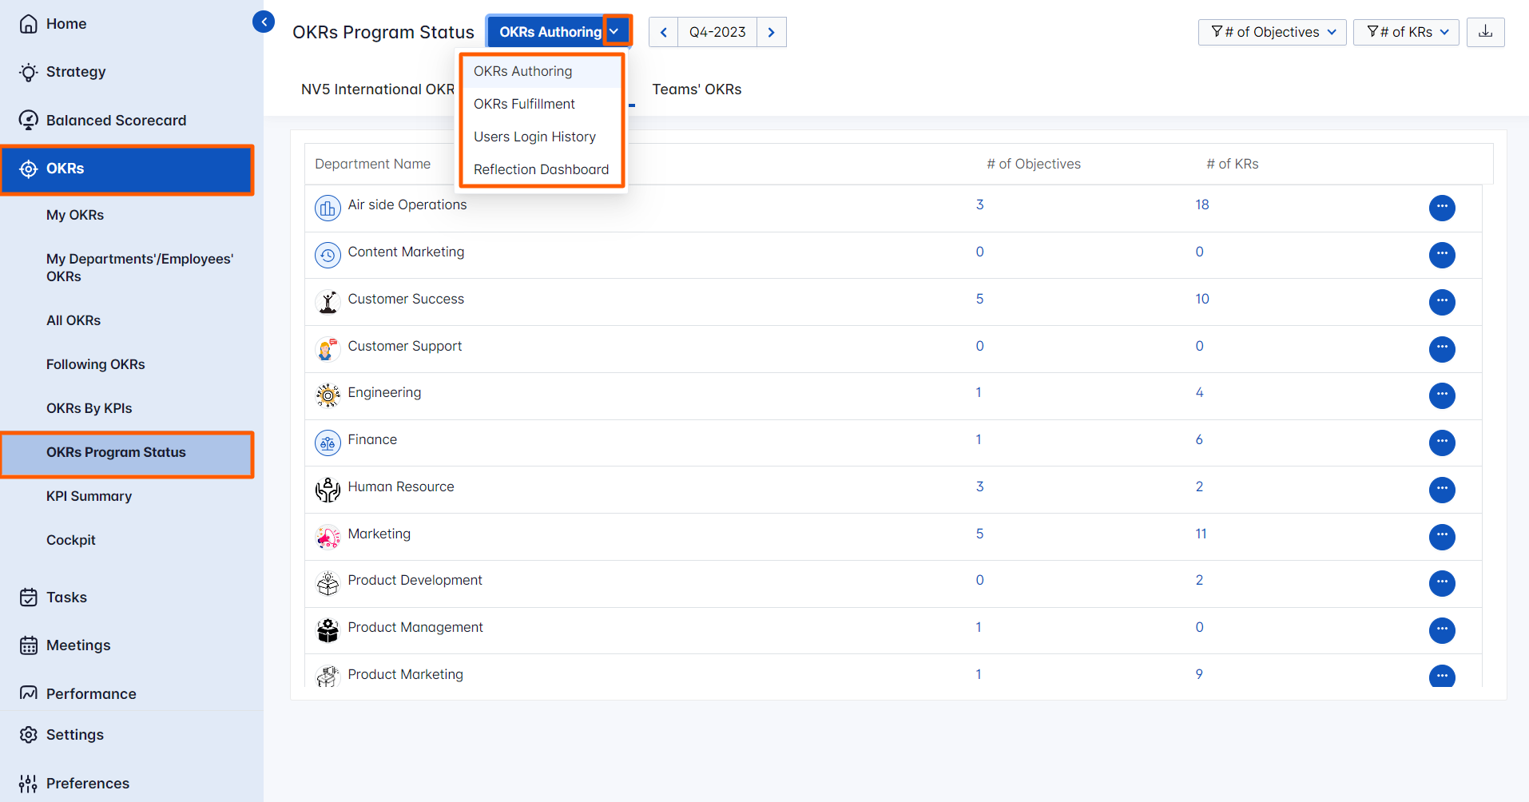This screenshot has width=1529, height=802.
Task: Sort by the Department Name column header
Action: [x=372, y=164]
